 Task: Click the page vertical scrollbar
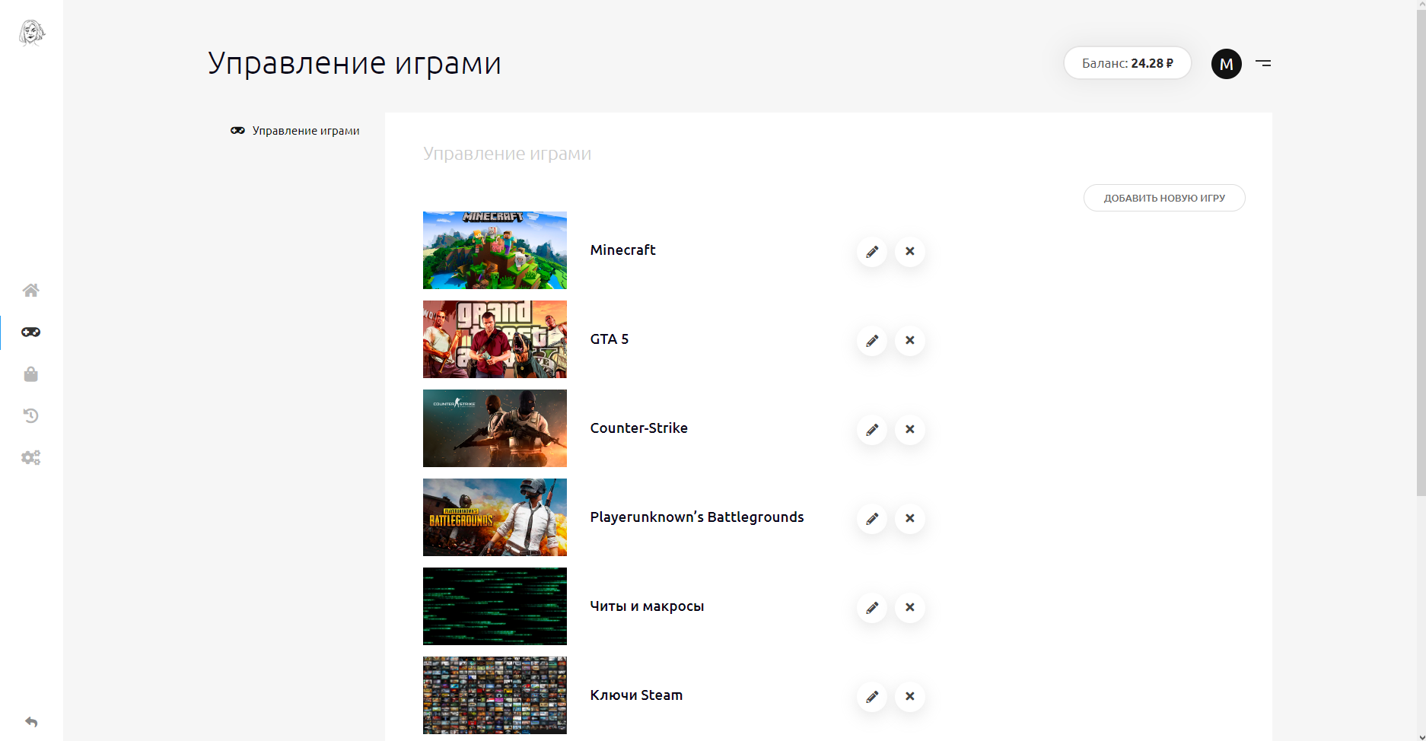(1421, 251)
